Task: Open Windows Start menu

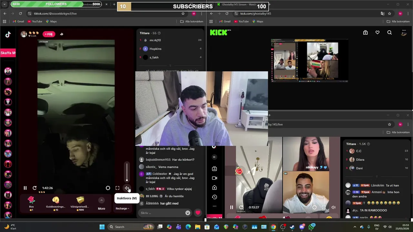Action: [102, 227]
